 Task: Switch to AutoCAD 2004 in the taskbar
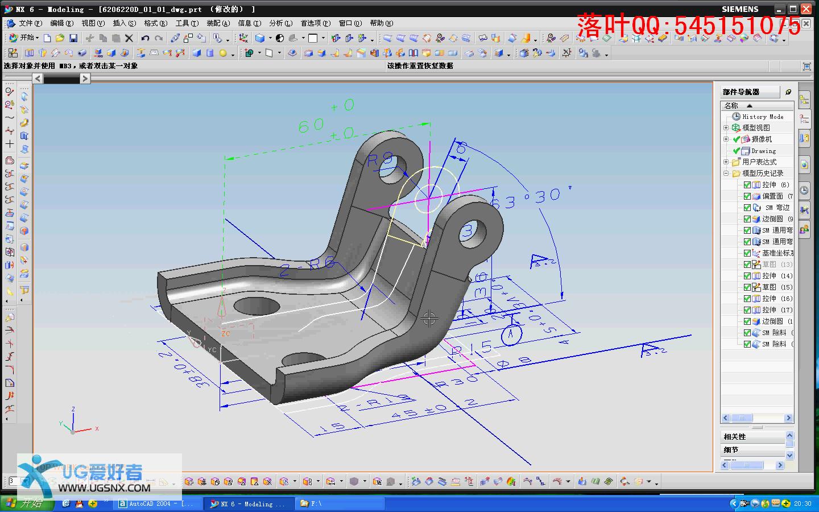coord(159,503)
